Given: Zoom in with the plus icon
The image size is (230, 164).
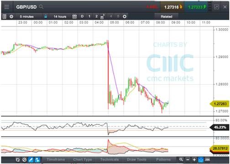Looking at the screenshot, I should 194,160.
